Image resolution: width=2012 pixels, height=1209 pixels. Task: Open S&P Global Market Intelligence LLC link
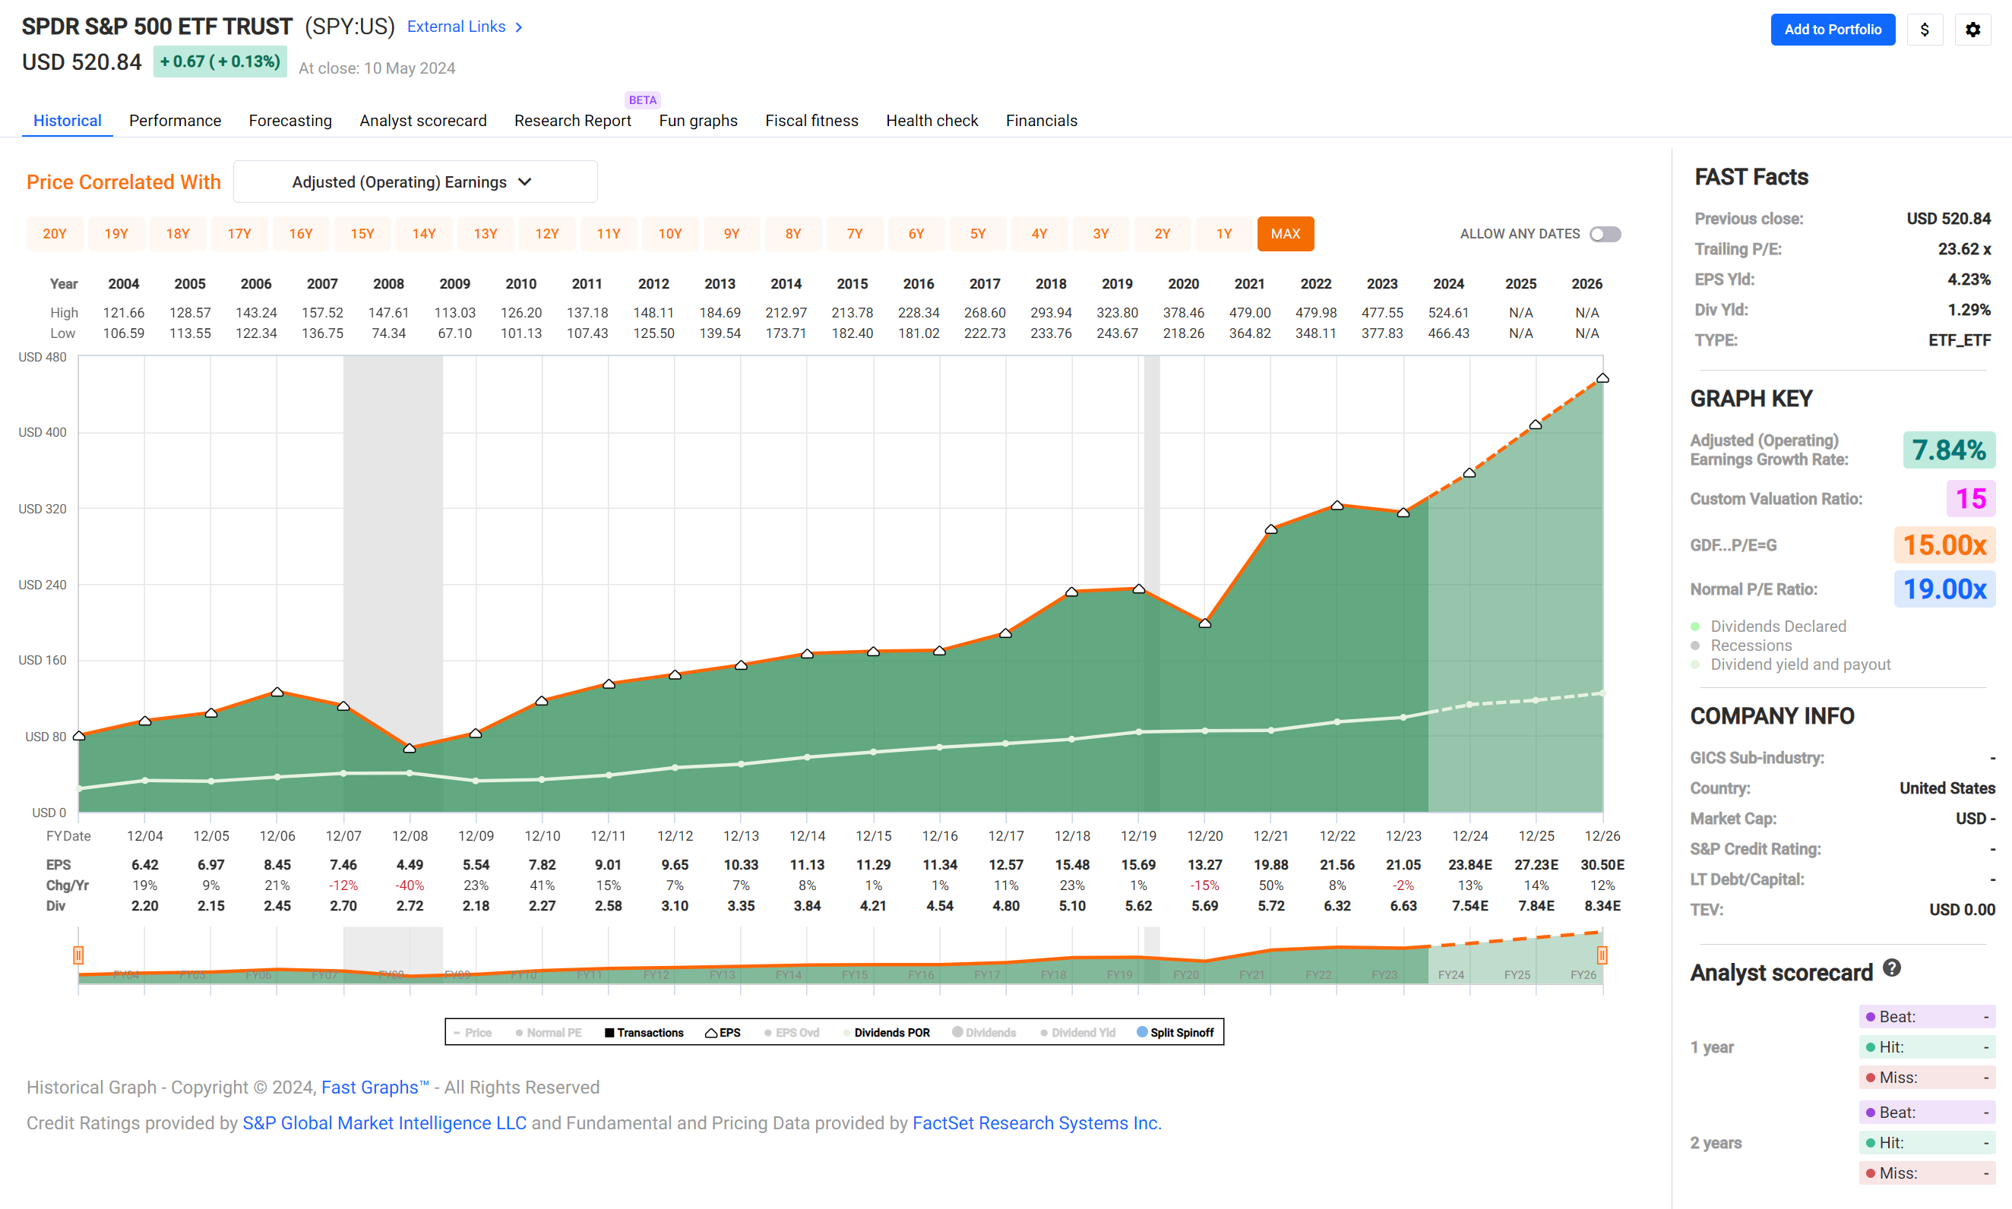tap(384, 1123)
